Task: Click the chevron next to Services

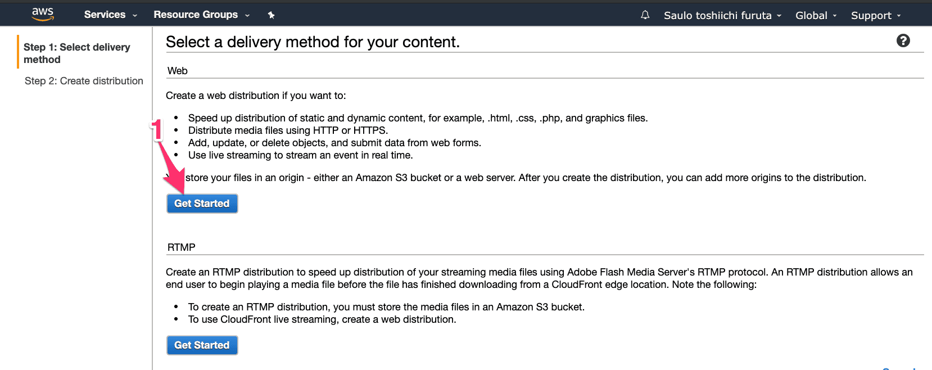Action: [135, 16]
